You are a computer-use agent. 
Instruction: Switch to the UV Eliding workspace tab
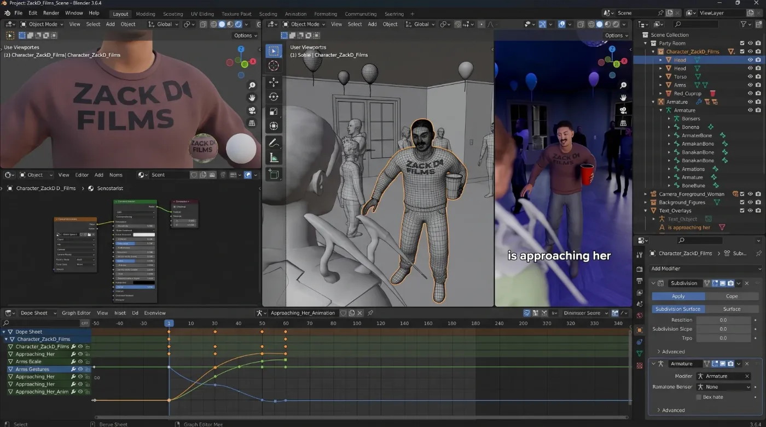coord(202,14)
